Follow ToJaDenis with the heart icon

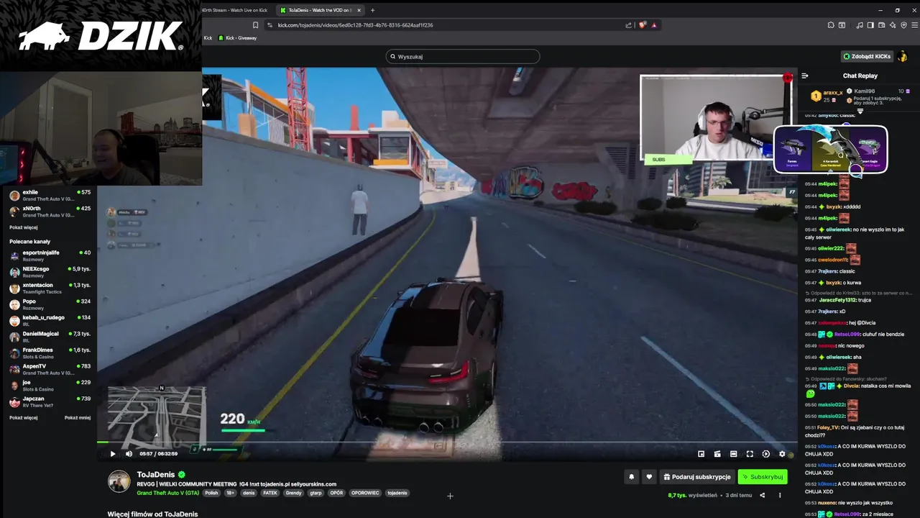649,476
